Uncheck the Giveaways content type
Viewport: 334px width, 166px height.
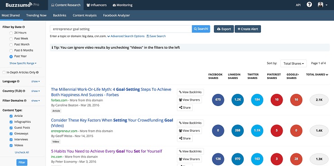(11, 134)
